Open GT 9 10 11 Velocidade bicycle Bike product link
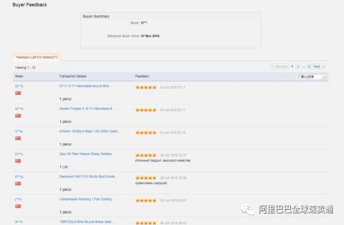 [x=86, y=86]
